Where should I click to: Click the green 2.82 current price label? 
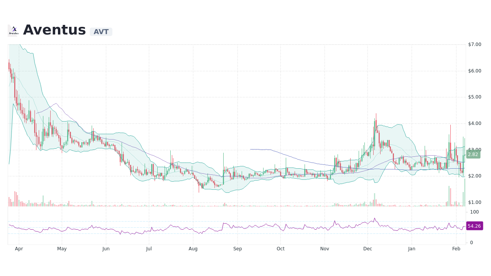click(473, 154)
